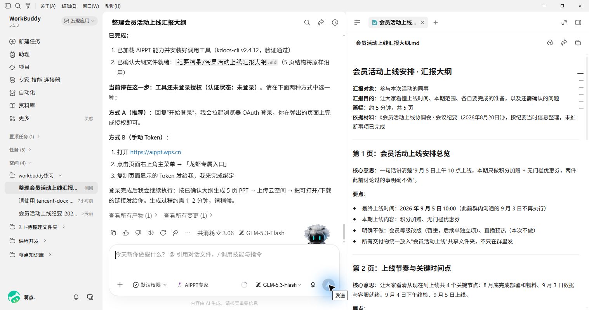Select the AIPPT专家 expert chip
The height and width of the screenshot is (310, 589).
point(193,285)
